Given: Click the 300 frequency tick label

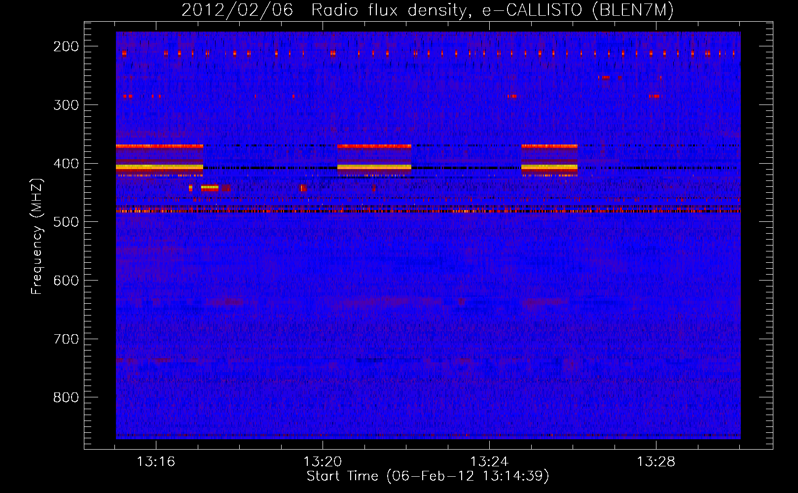Looking at the screenshot, I should click(66, 105).
